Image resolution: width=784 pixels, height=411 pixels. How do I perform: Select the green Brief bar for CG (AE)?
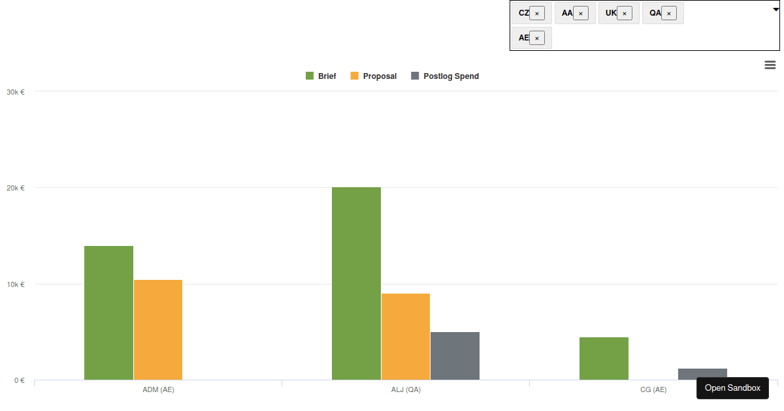pyautogui.click(x=604, y=359)
